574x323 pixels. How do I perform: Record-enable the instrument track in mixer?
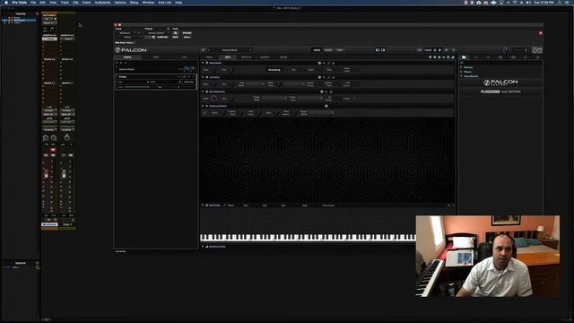pyautogui.click(x=53, y=150)
